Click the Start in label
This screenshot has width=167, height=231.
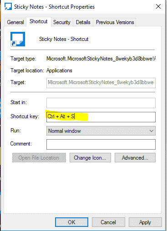coord(19,102)
